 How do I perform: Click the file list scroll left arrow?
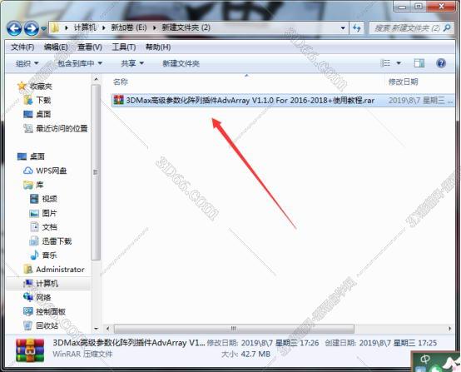[x=108, y=329]
